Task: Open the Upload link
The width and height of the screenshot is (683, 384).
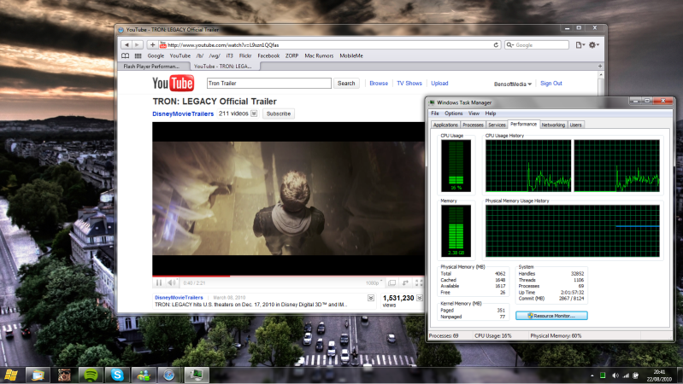Action: point(439,83)
